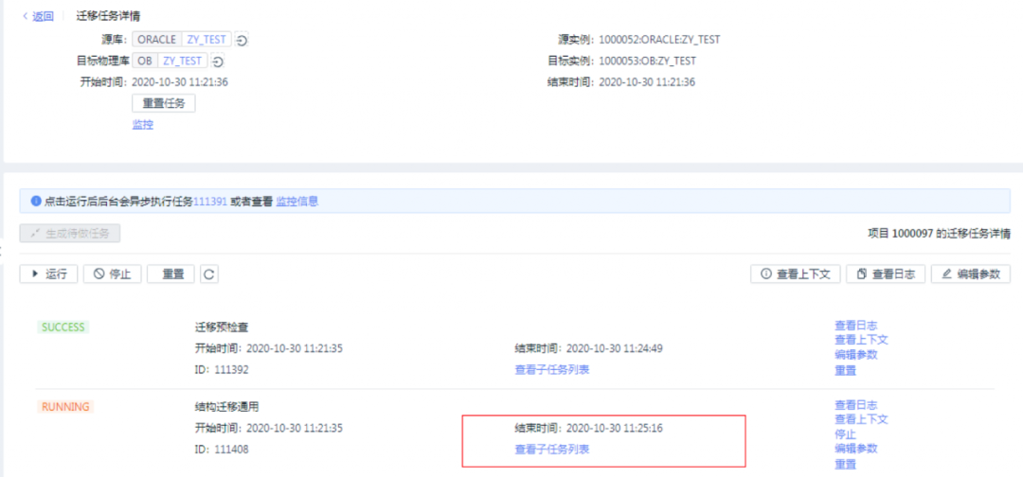This screenshot has width=1023, height=477.
Task: Open 查看上下文 link for 迁移预检查
Action: 861,340
